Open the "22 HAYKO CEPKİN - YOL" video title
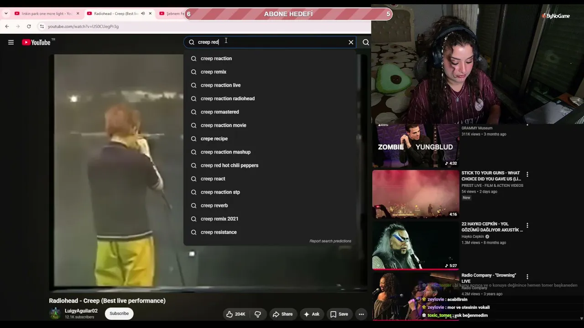 pos(492,227)
